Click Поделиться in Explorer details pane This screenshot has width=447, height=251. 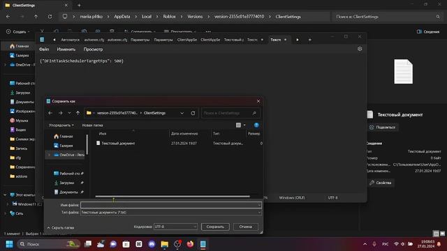[x=383, y=127]
